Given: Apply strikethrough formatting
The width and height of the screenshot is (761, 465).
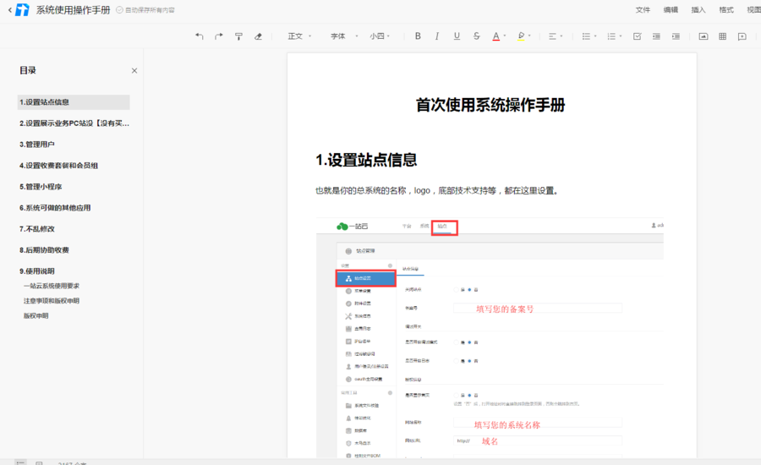Looking at the screenshot, I should point(477,36).
